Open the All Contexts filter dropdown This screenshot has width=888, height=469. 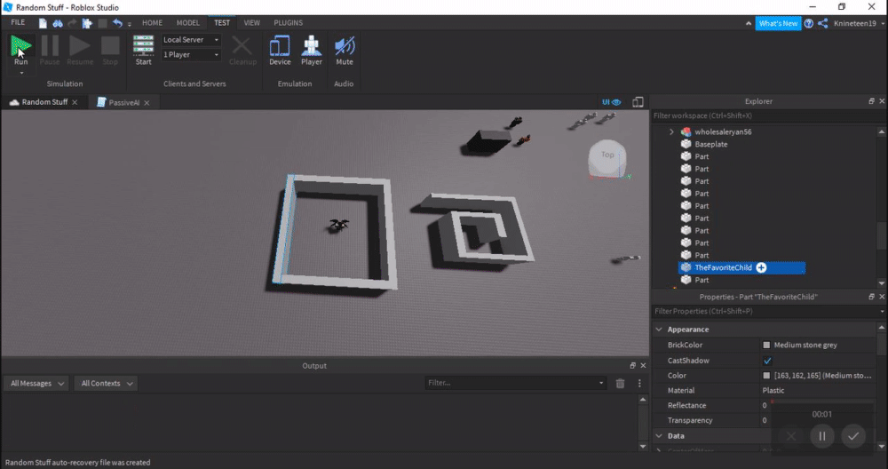[107, 384]
